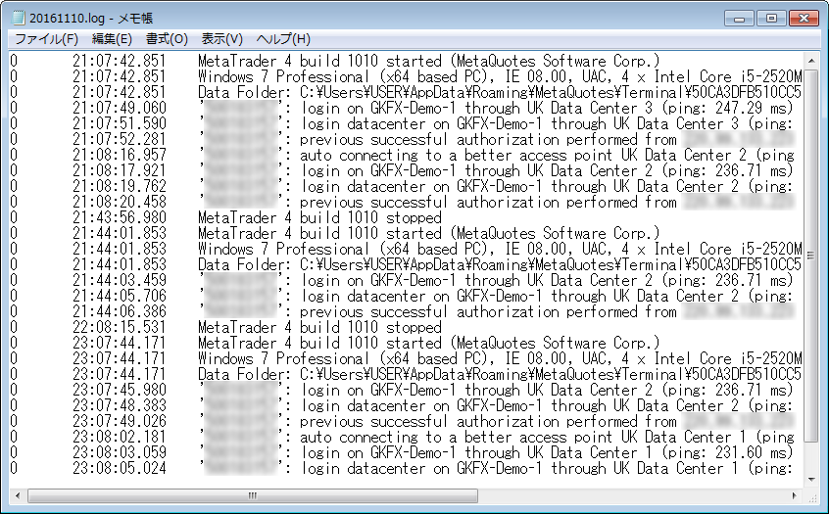This screenshot has height=514, width=829.
Task: Click 'ping: 231.60 ms' text
Action: click(x=727, y=452)
